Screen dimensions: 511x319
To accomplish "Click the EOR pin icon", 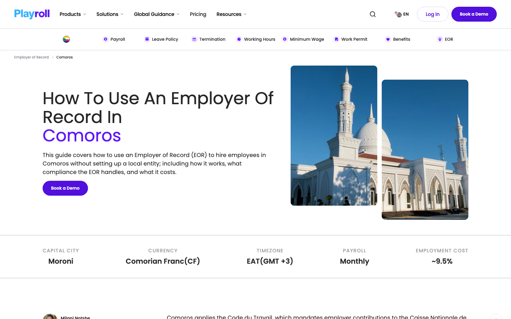I will (440, 39).
